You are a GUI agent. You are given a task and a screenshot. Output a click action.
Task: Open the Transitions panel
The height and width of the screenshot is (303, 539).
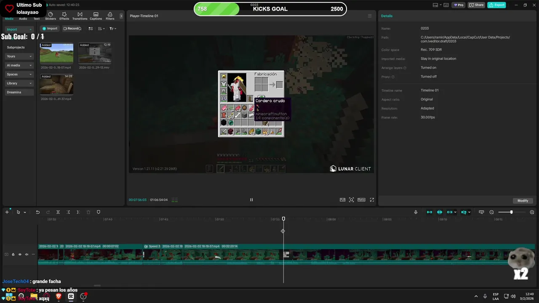coord(80,16)
